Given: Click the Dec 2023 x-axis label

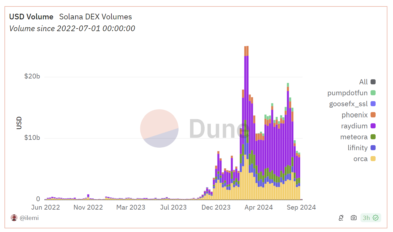Looking at the screenshot, I should click(x=216, y=207).
